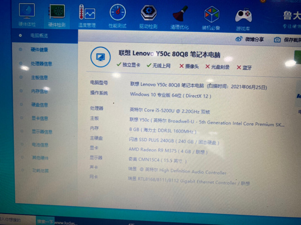Open 温度管理 thermometer icon
This screenshot has height=225, width=301.
(87, 16)
